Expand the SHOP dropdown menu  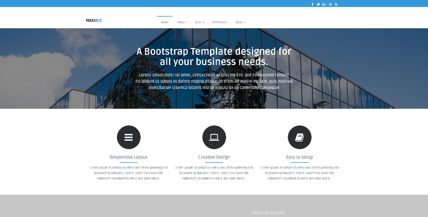(199, 22)
